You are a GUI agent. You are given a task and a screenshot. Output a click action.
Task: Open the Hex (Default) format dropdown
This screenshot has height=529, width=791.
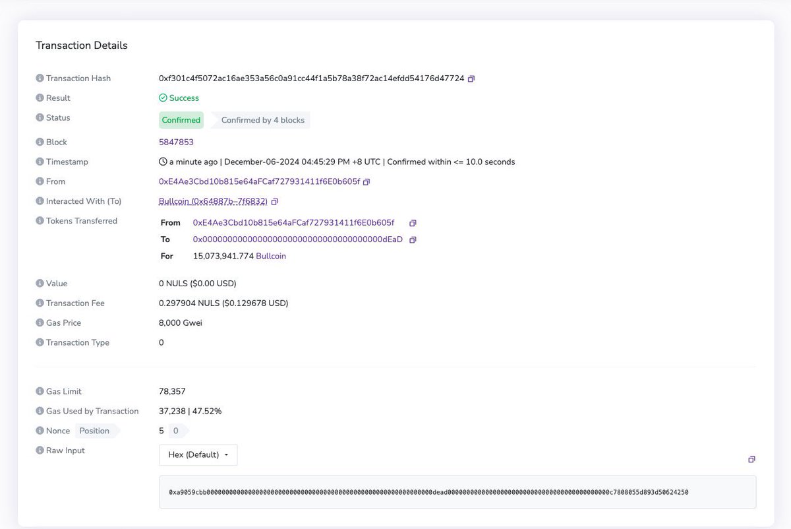pos(198,455)
